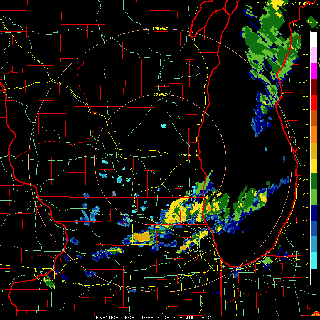Select the 10 legend value
Image resolution: width=320 pixels, height=320 pixels.
pos(305,235)
